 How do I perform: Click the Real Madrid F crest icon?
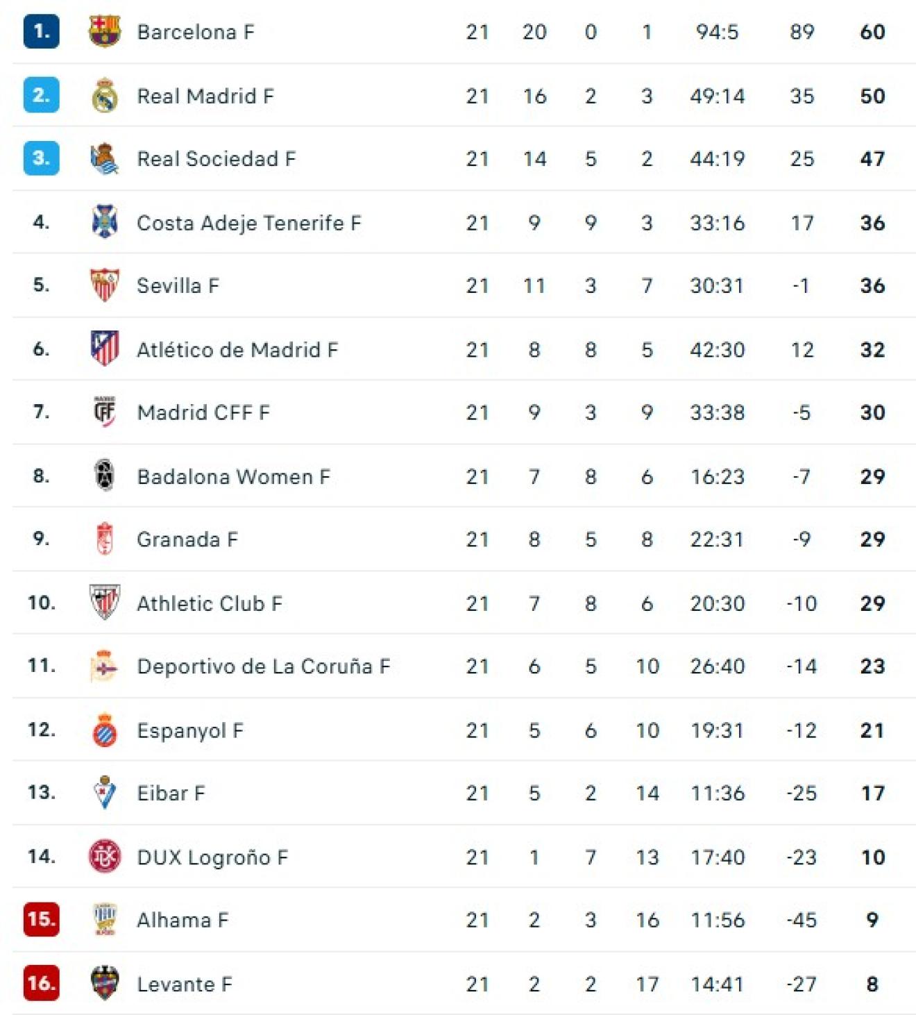[x=105, y=96]
